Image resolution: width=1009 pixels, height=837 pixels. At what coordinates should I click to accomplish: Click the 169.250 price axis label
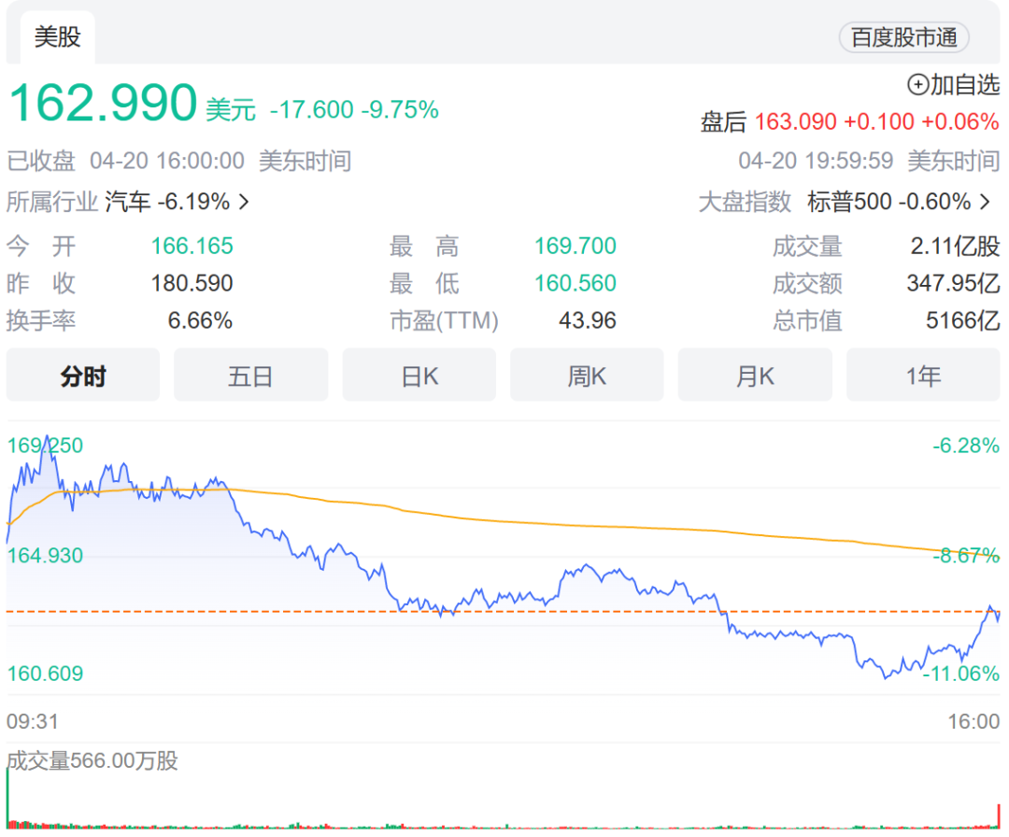pyautogui.click(x=44, y=446)
